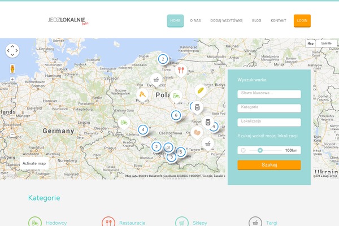The width and height of the screenshot is (339, 226).
Task: Open the BLOG menu item
Action: (x=257, y=20)
